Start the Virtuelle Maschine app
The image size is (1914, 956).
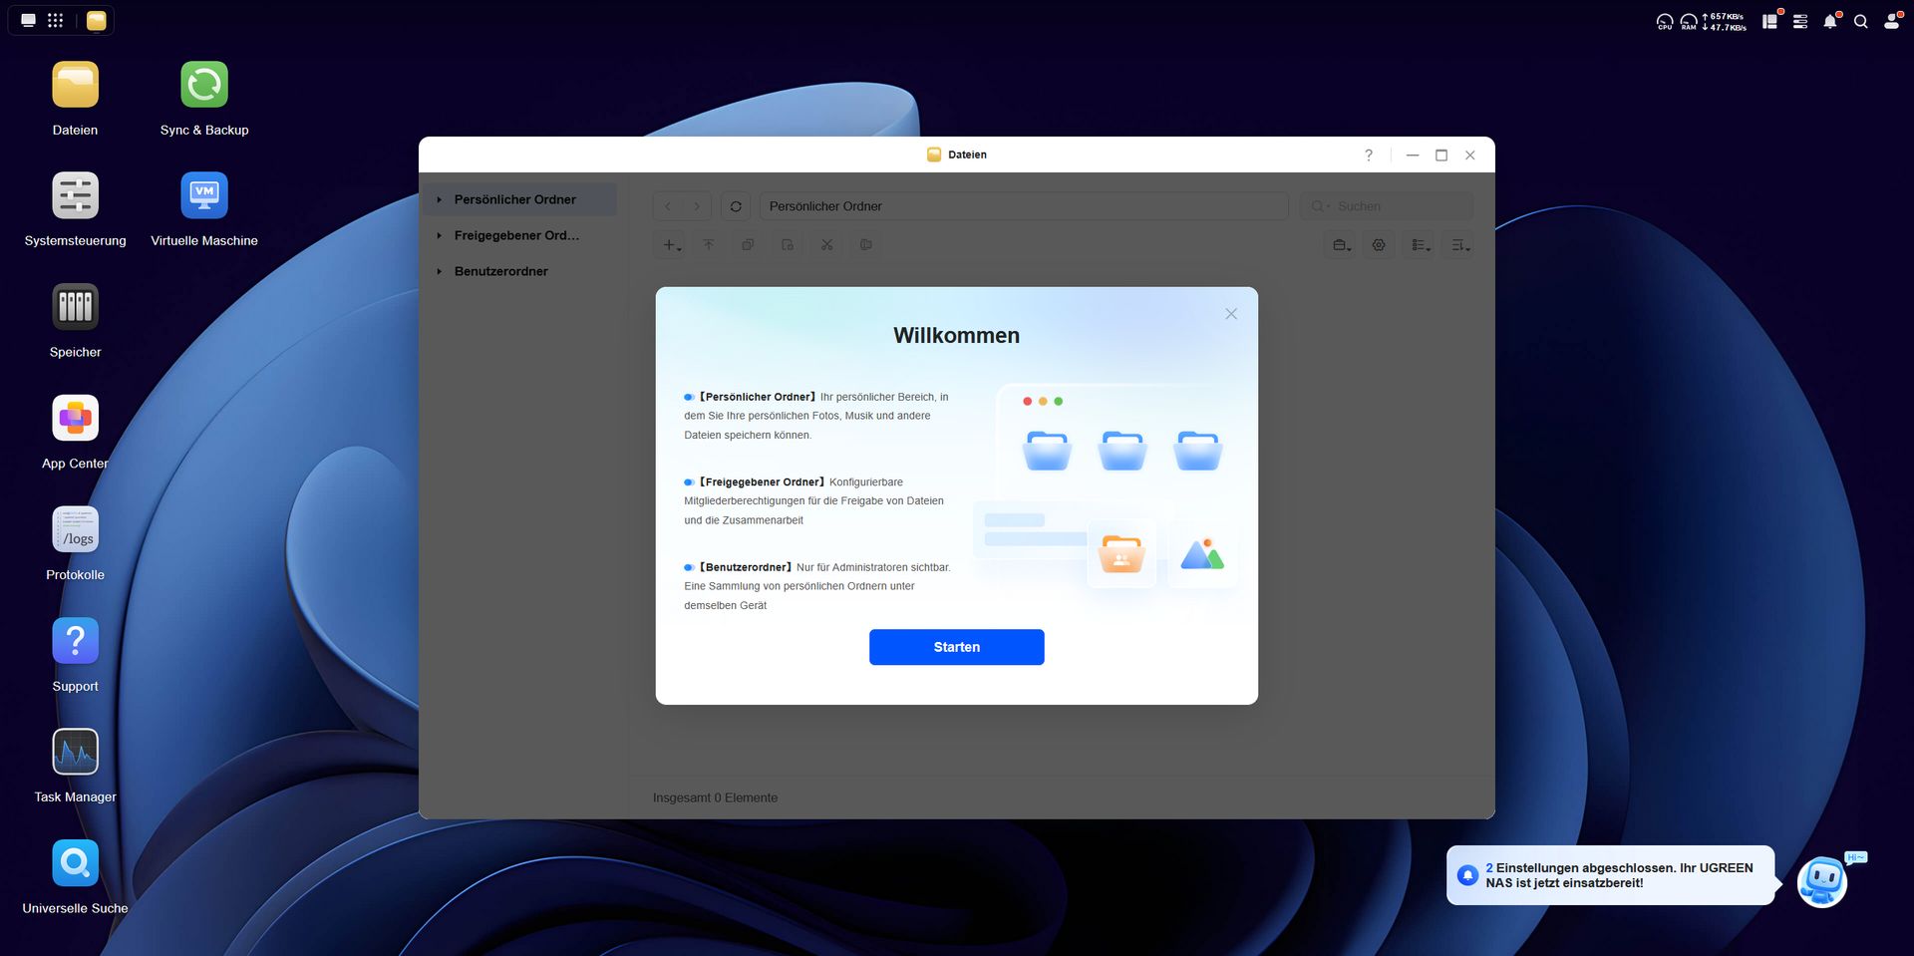(x=204, y=196)
